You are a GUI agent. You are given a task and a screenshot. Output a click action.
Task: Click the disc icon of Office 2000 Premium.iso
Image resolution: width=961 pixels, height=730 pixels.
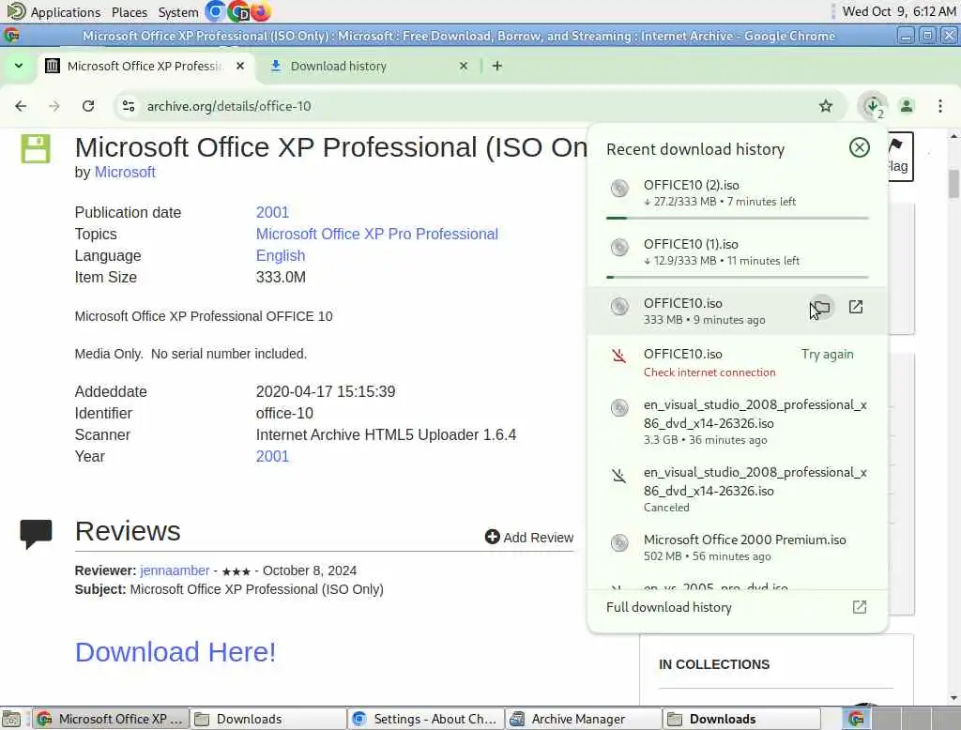pos(619,542)
